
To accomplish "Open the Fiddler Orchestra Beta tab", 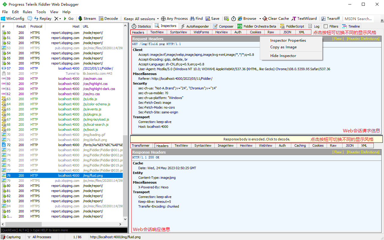I will pos(257,26).
